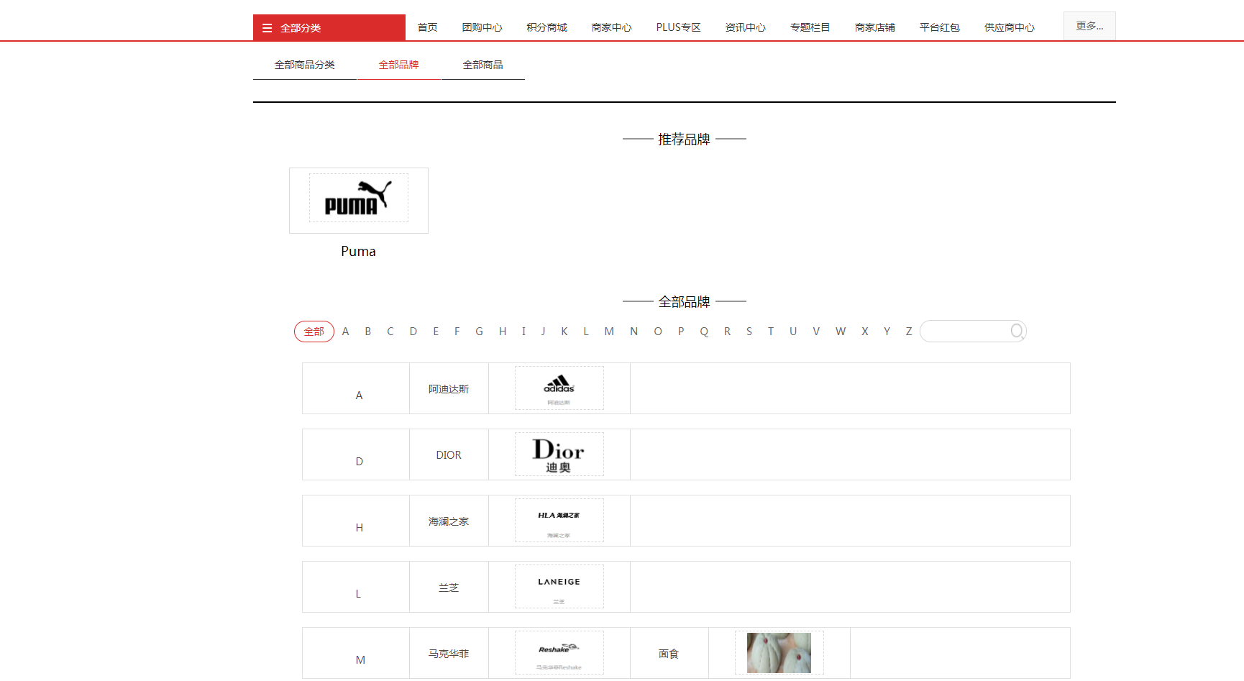Click the 海澜之家 brand name
This screenshot has height=681, width=1244.
[x=449, y=521]
